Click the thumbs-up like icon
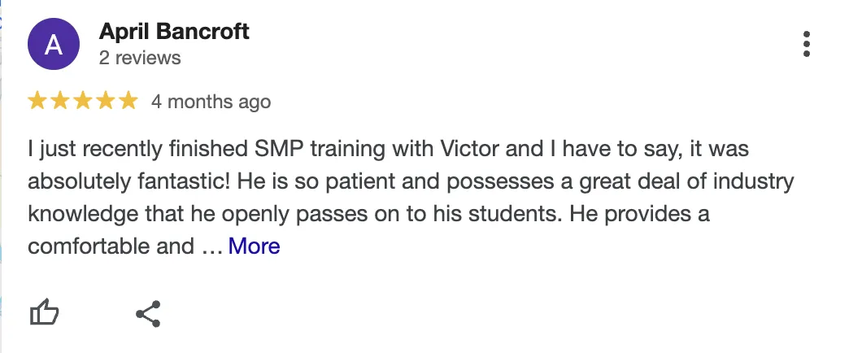The height and width of the screenshot is (353, 849). click(45, 313)
